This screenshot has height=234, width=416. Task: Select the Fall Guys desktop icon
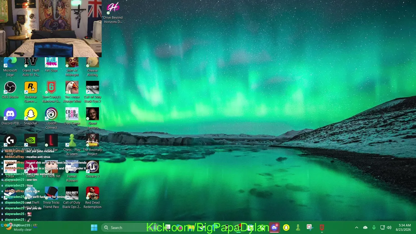coord(51,65)
